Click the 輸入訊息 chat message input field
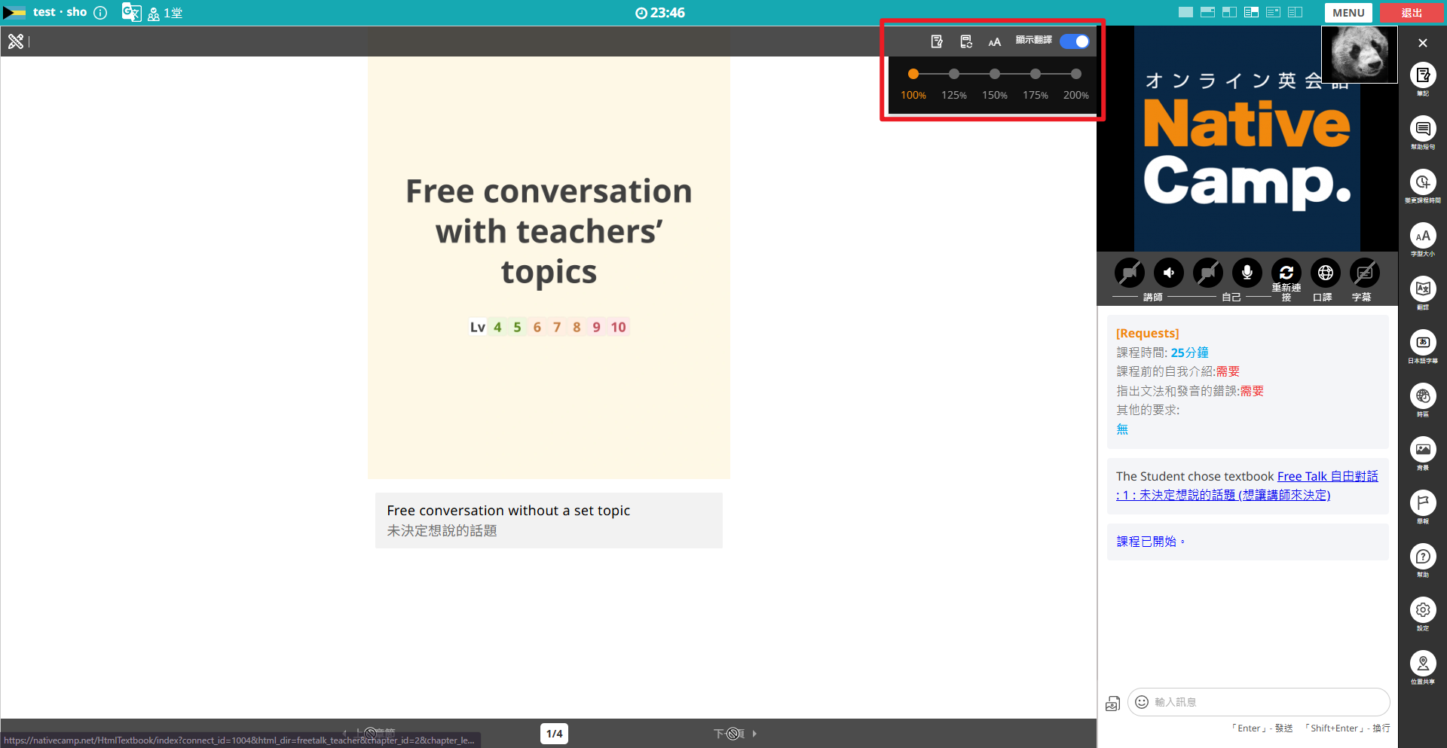This screenshot has height=748, width=1447. [1259, 702]
